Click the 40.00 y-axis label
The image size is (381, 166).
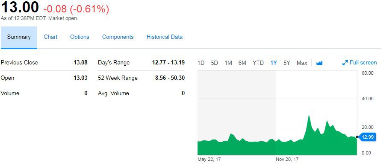367,99
